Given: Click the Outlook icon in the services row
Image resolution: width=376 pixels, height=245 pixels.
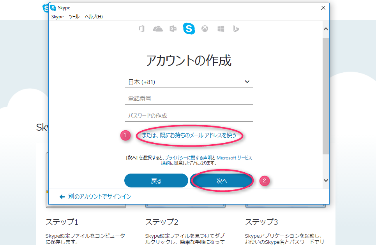Looking at the screenshot, I should (x=173, y=29).
